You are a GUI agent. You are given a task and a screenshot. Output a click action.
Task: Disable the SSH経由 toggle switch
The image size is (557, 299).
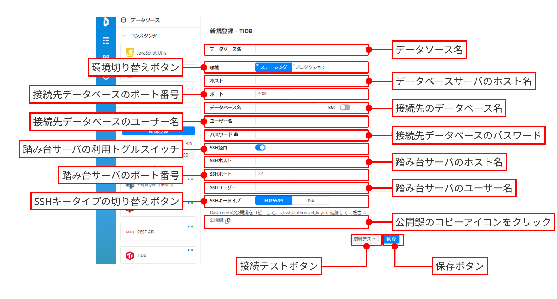pos(260,148)
